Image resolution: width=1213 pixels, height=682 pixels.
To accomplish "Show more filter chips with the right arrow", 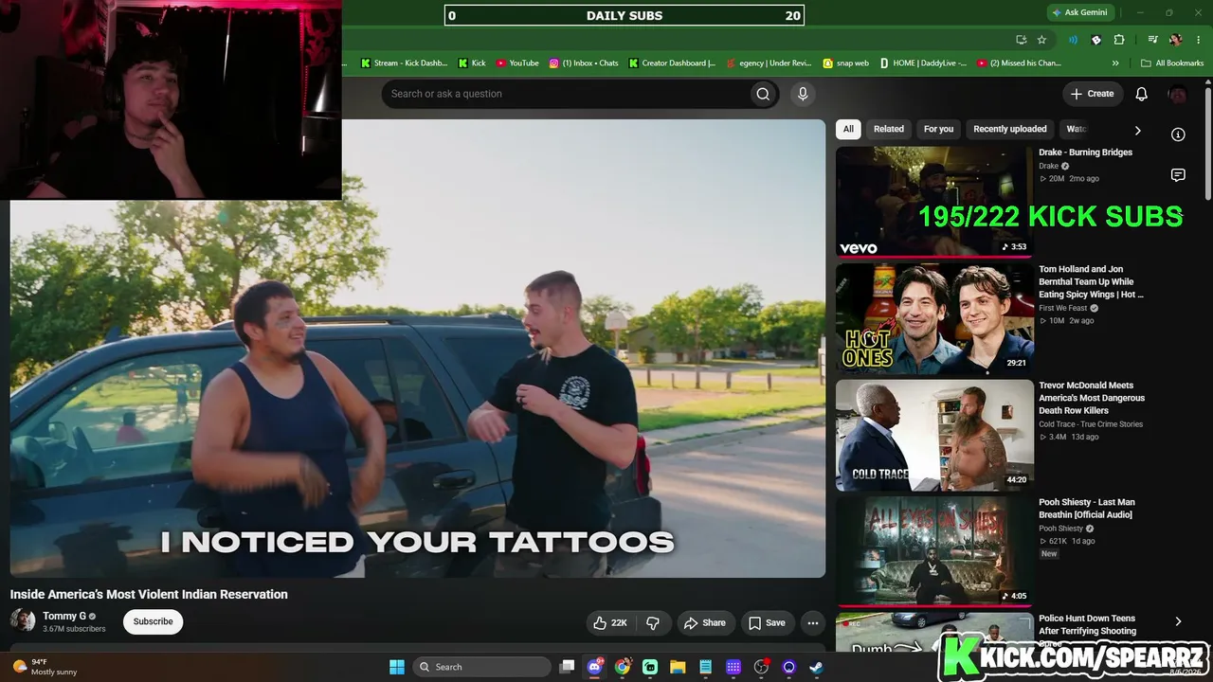I will point(1138,130).
